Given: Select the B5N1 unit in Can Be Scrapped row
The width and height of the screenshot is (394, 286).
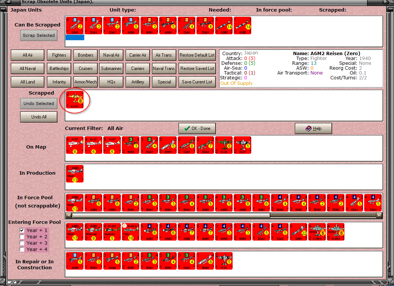Looking at the screenshot, I should tap(149, 26).
